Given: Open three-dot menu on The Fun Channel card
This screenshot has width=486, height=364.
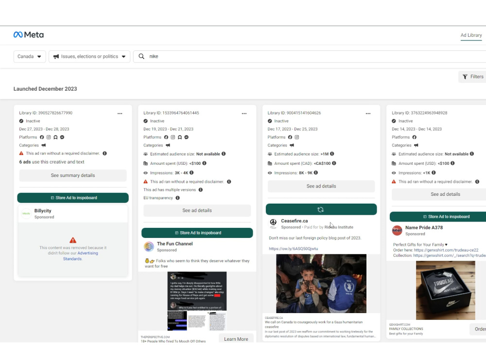Looking at the screenshot, I should coord(244,113).
